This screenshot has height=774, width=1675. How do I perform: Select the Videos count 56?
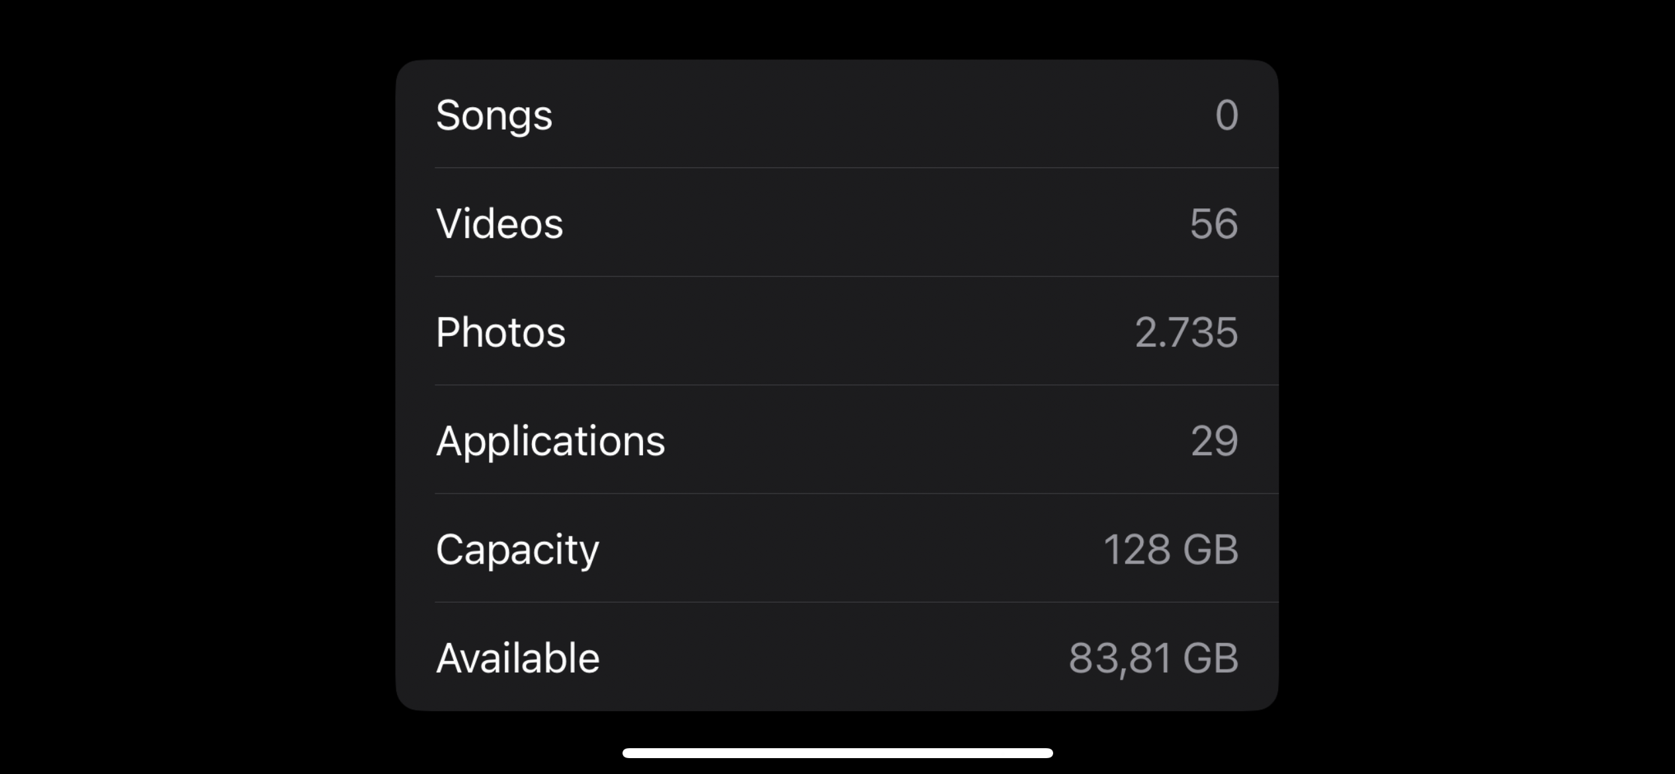[x=1213, y=224]
